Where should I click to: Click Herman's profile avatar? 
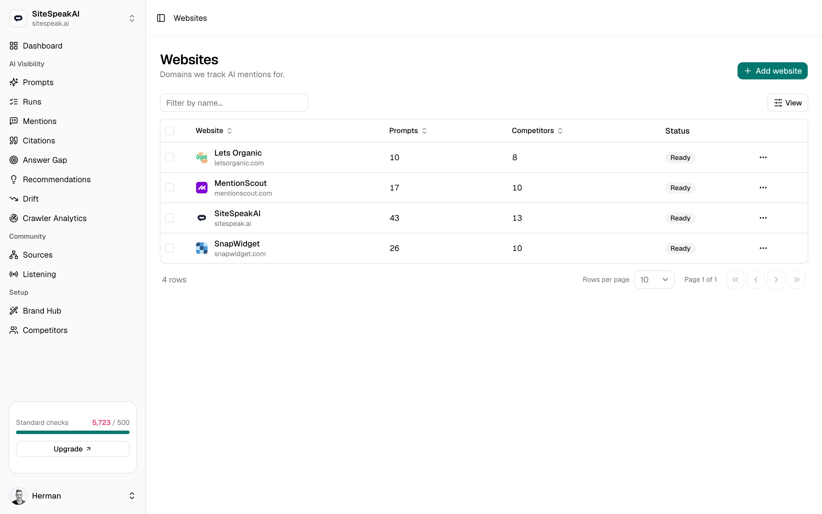(x=18, y=496)
